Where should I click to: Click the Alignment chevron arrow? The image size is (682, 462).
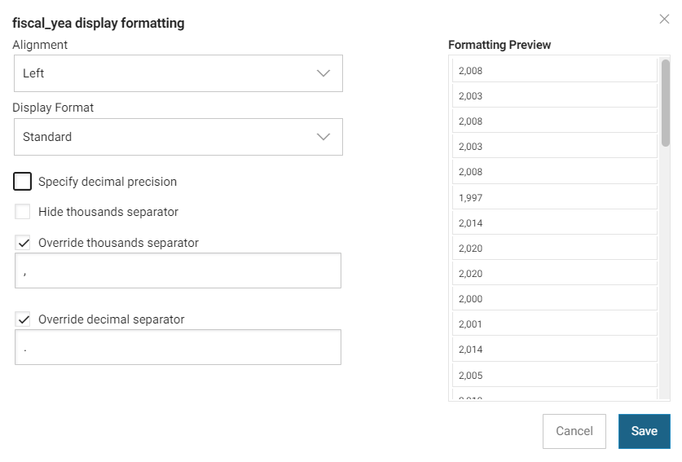tap(323, 73)
